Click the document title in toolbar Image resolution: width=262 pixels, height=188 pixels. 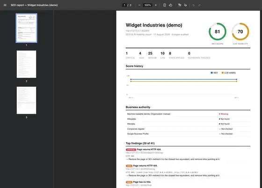click(34, 5)
